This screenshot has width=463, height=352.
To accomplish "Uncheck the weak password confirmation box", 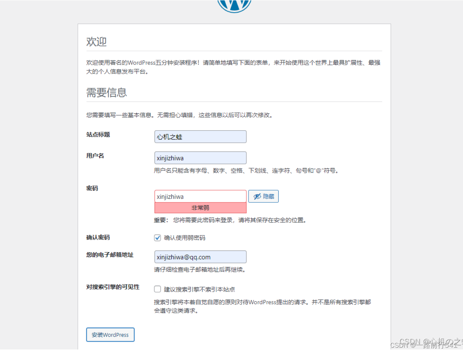I will (x=157, y=238).
